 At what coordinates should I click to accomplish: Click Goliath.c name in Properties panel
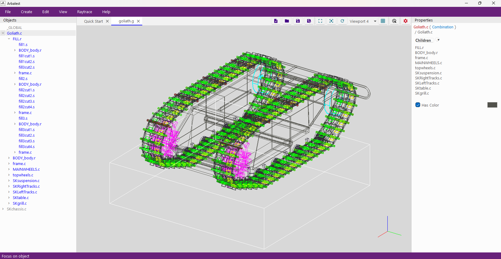[421, 27]
